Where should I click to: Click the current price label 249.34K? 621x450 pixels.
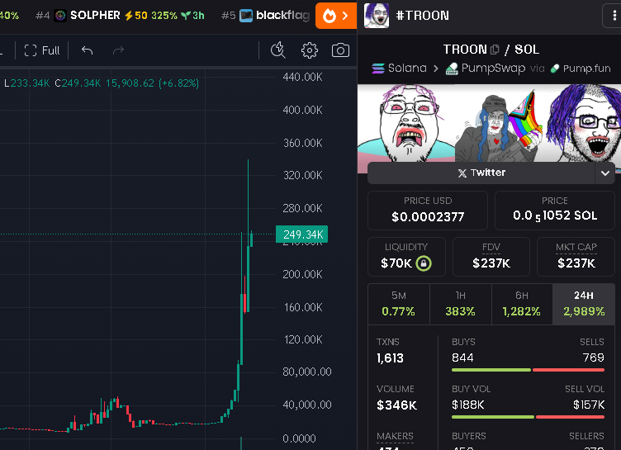301,234
